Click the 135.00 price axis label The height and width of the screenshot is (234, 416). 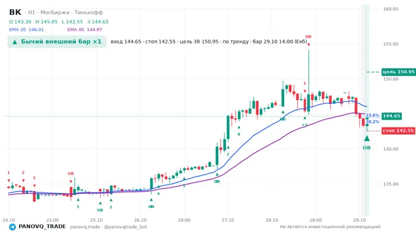pyautogui.click(x=391, y=184)
